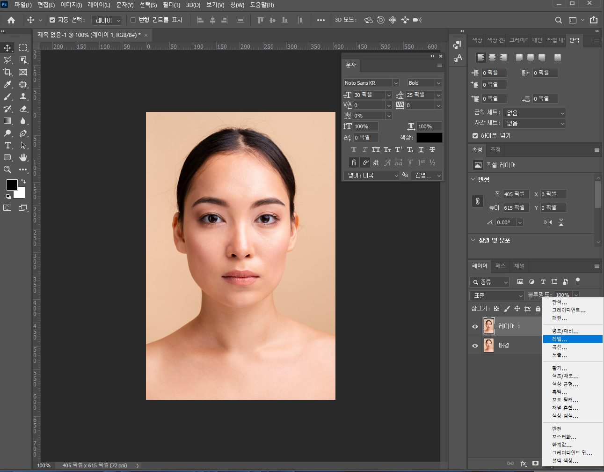Open the Image menu
604x472 pixels.
click(71, 5)
